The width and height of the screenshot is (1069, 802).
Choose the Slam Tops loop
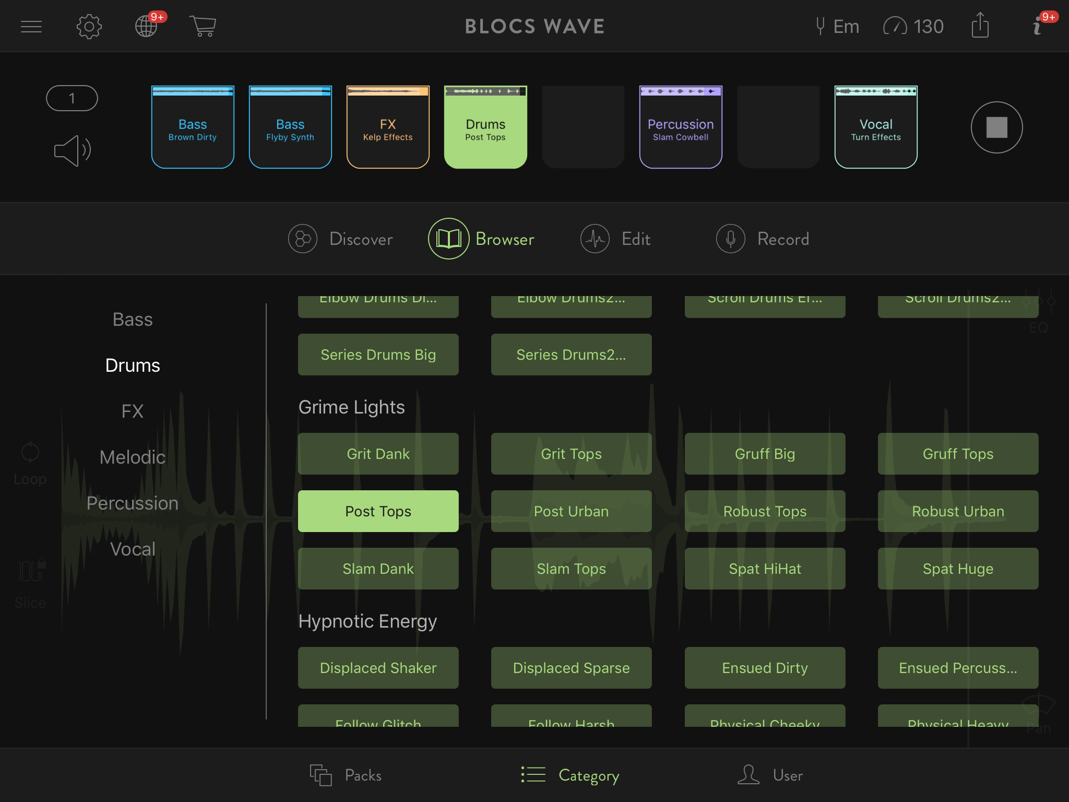point(571,569)
